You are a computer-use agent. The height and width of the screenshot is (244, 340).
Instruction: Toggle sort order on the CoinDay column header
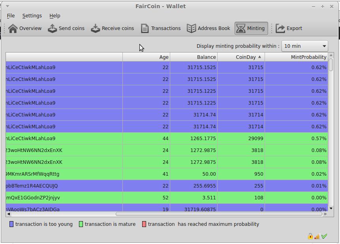241,57
